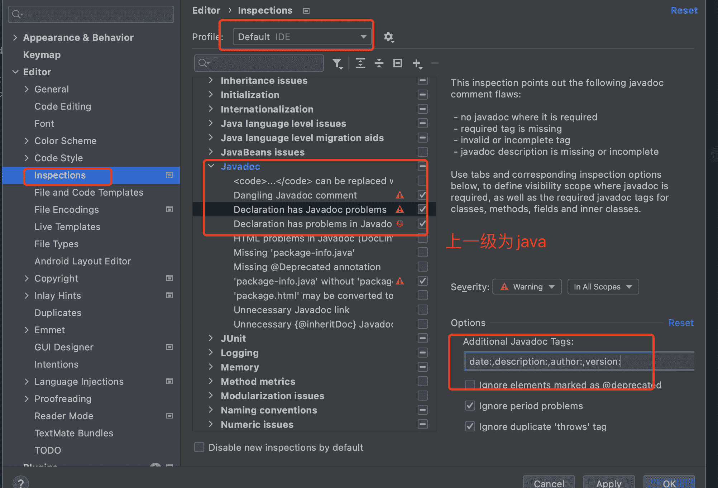Click the Options Reset link
This screenshot has height=488, width=718.
pos(681,323)
